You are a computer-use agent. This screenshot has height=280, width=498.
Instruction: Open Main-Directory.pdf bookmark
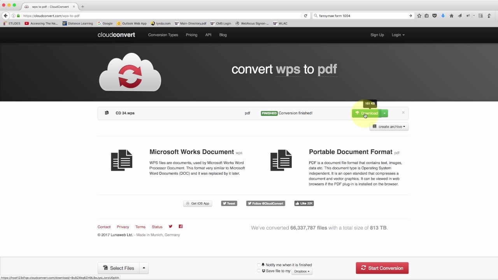click(x=191, y=23)
